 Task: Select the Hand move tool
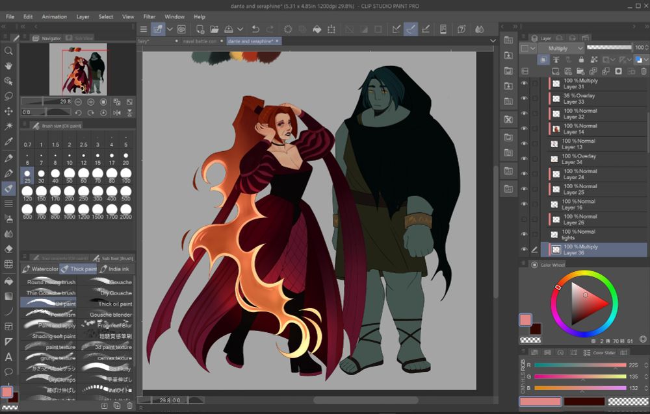point(8,66)
